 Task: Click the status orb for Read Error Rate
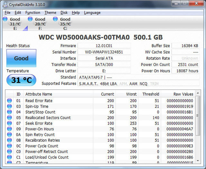(x=9, y=100)
